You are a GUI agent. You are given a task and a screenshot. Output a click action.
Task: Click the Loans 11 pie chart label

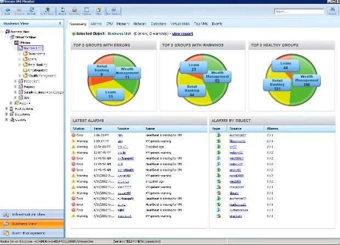[x=111, y=94]
